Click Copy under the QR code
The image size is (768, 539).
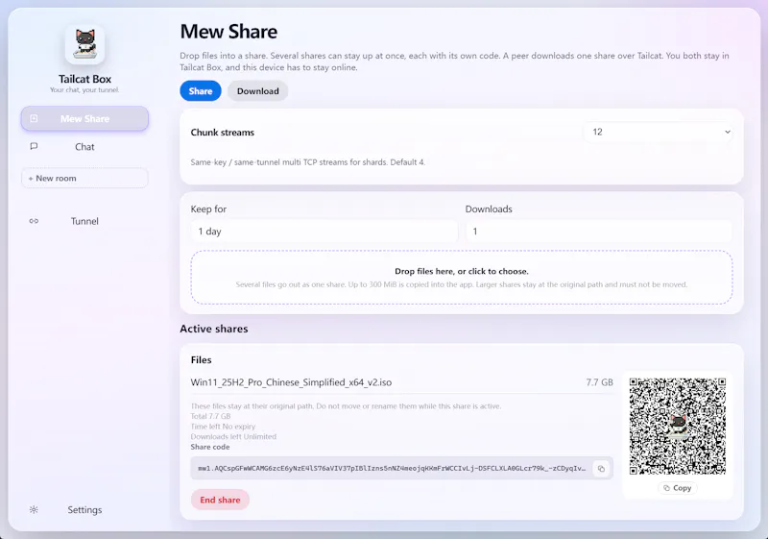point(678,488)
